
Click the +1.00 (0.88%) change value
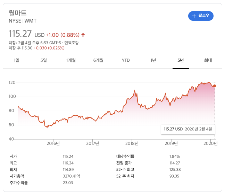click(x=62, y=35)
